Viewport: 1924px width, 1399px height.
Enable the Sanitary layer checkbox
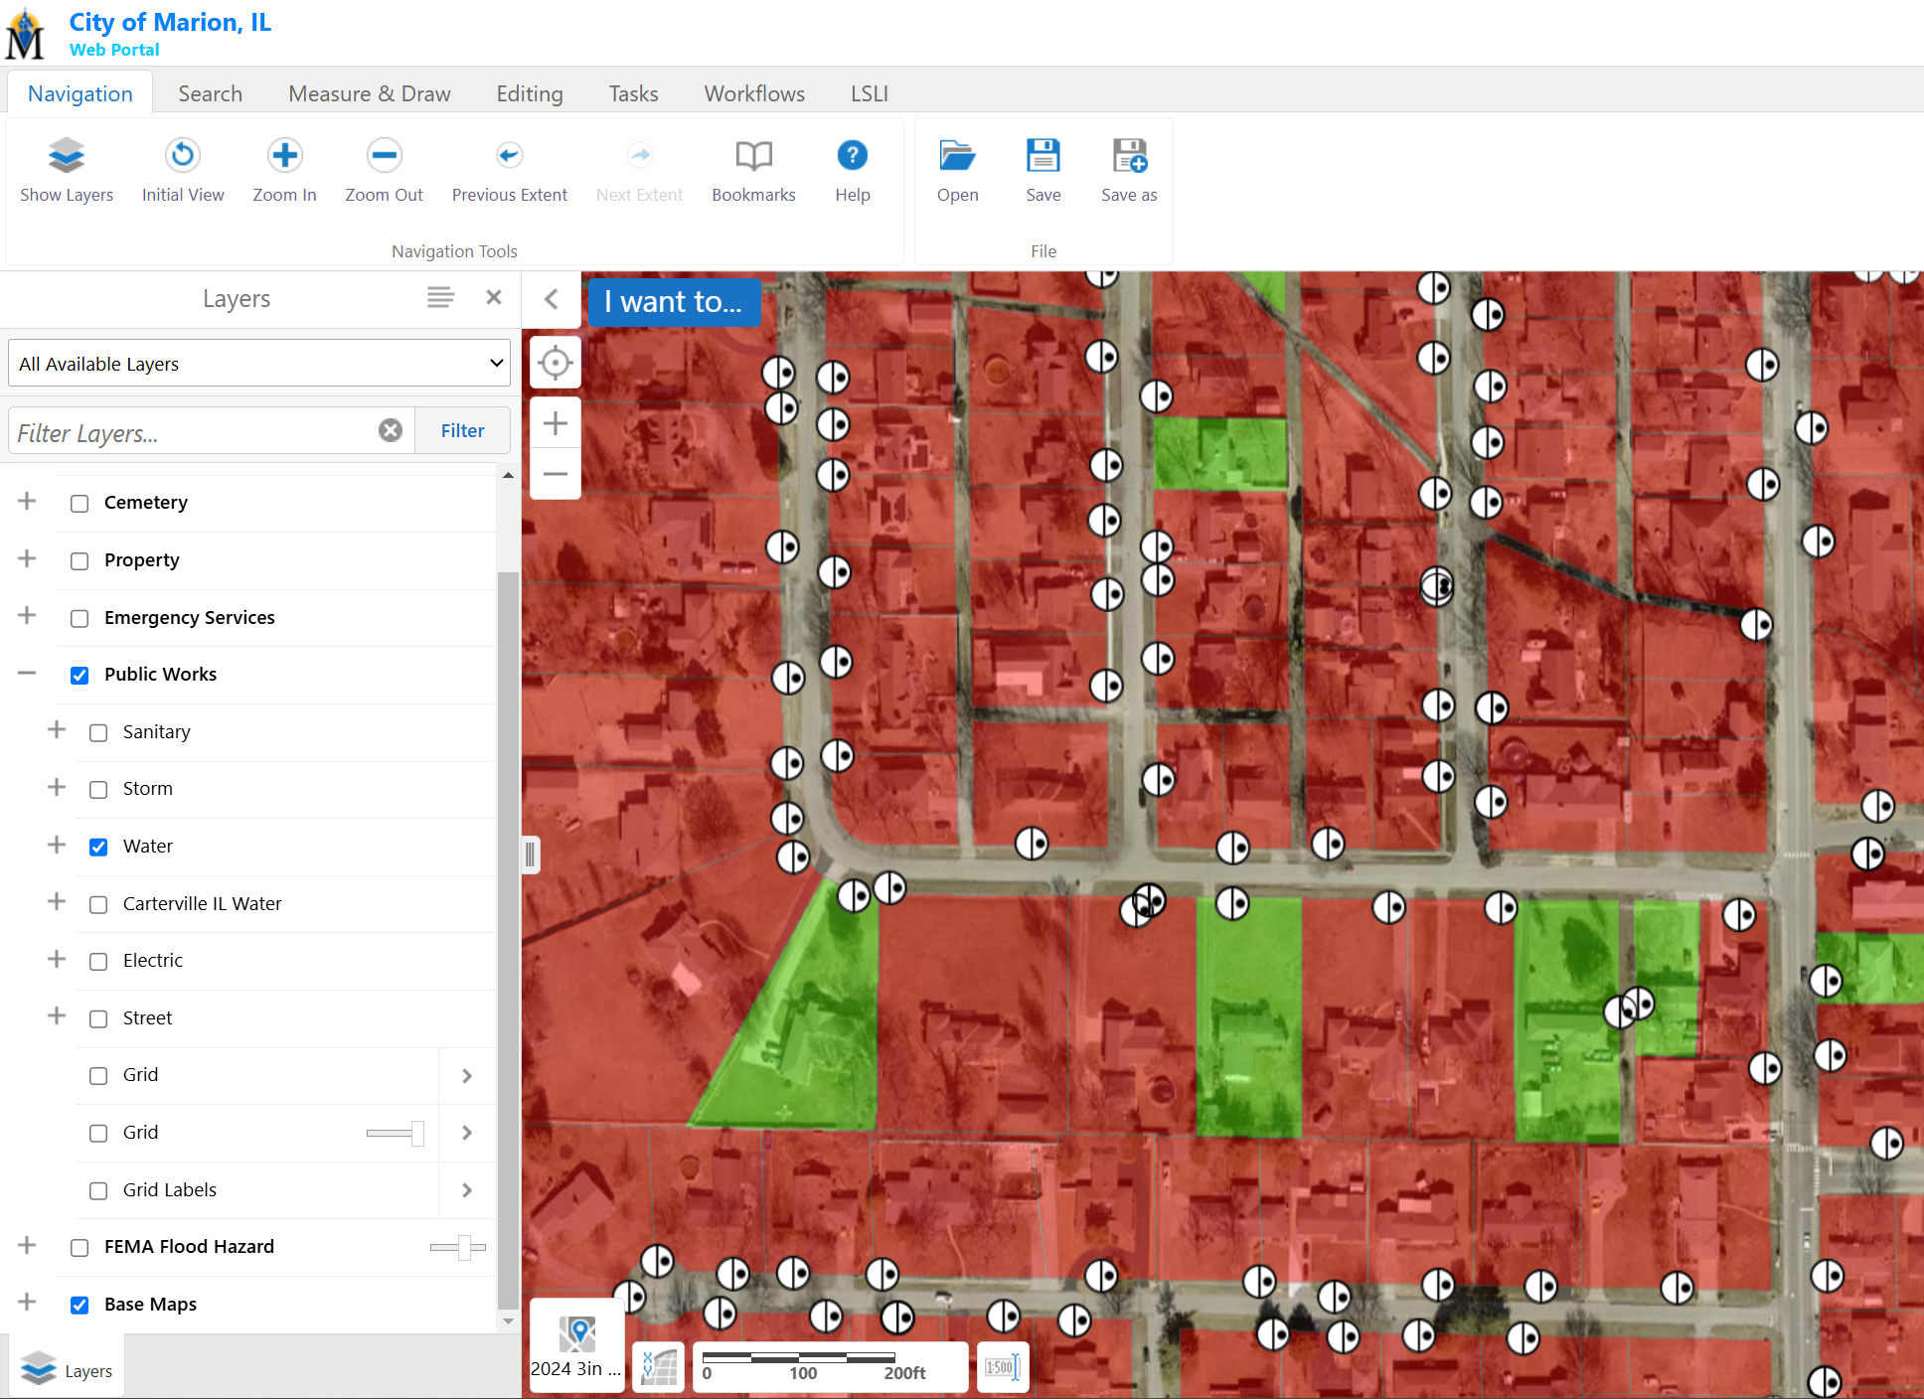(x=98, y=733)
